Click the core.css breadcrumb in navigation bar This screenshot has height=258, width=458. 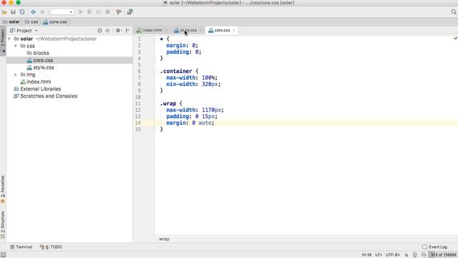pyautogui.click(x=55, y=22)
